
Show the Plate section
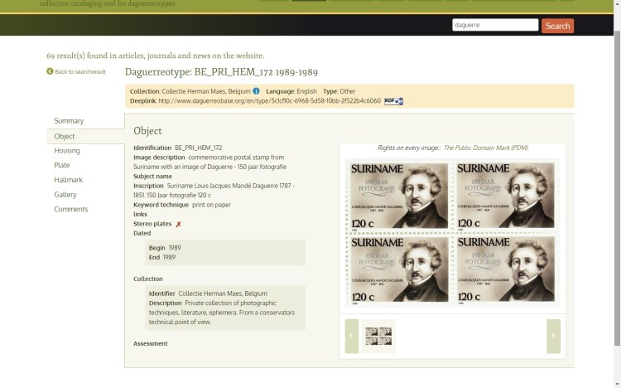[62, 165]
